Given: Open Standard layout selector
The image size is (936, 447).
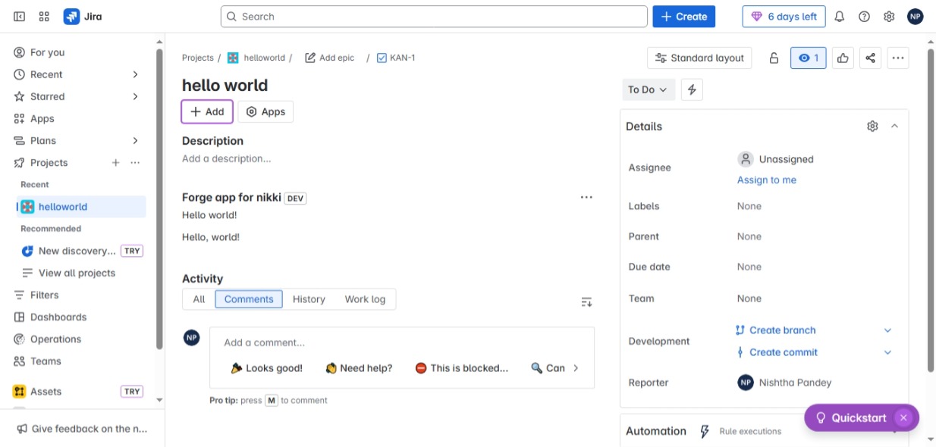Looking at the screenshot, I should pyautogui.click(x=699, y=58).
